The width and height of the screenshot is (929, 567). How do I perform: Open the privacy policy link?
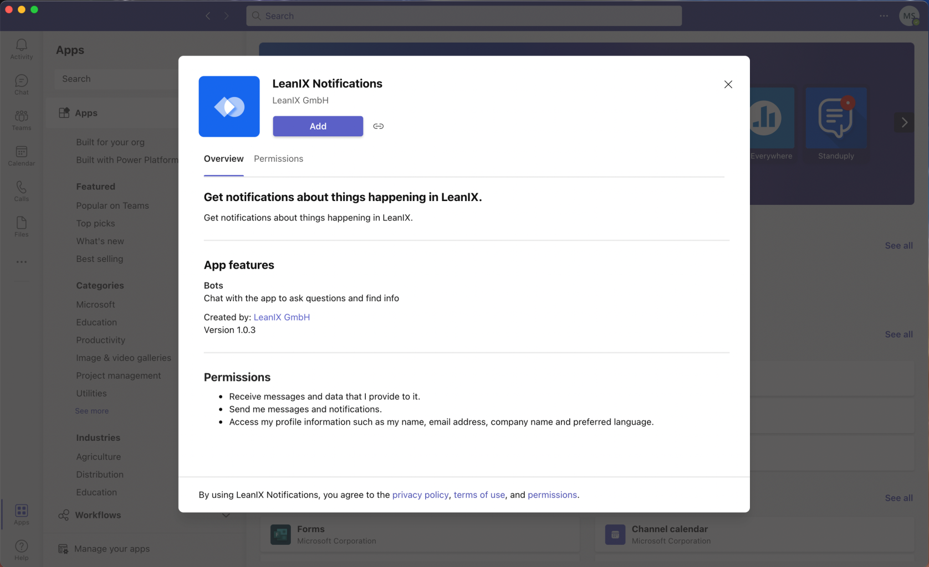click(x=420, y=495)
